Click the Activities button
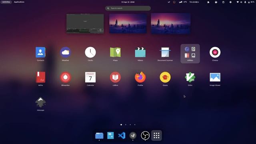Image resolution: width=256 pixels, height=144 pixels. (6, 2)
